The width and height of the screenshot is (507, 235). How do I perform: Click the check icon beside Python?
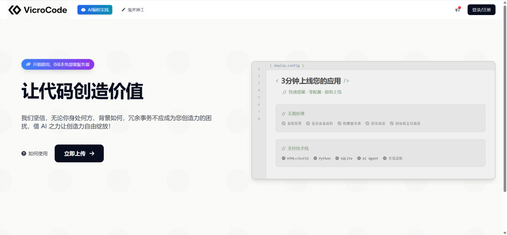(x=315, y=159)
